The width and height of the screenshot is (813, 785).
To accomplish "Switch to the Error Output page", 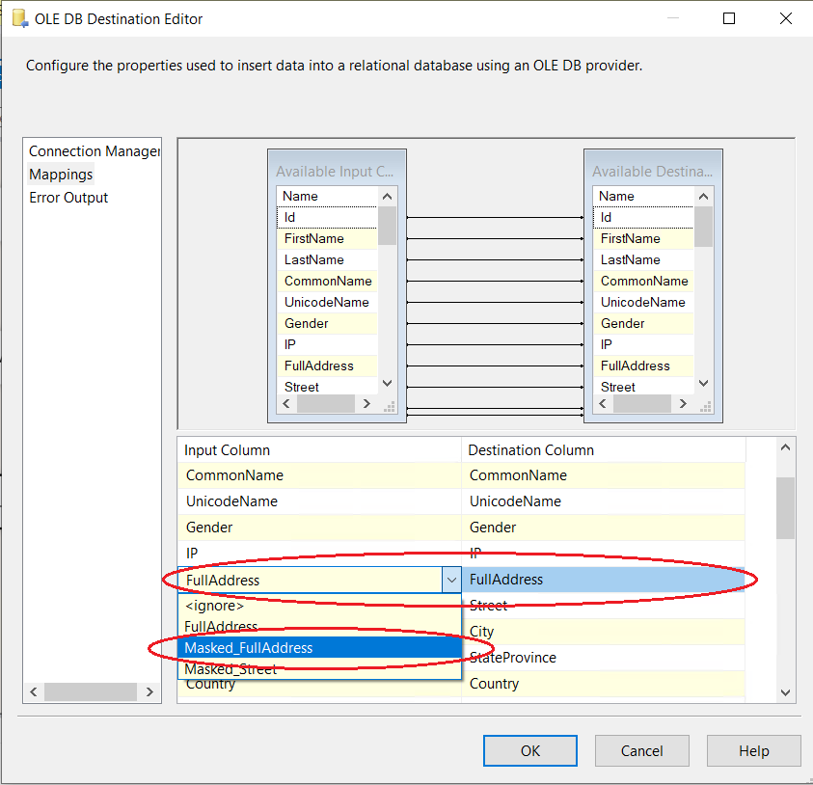I will click(68, 198).
